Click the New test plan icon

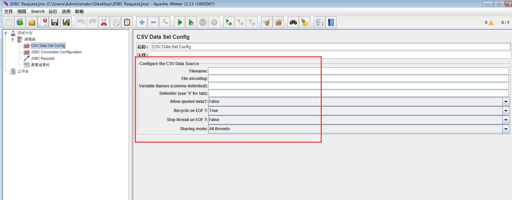coord(9,22)
